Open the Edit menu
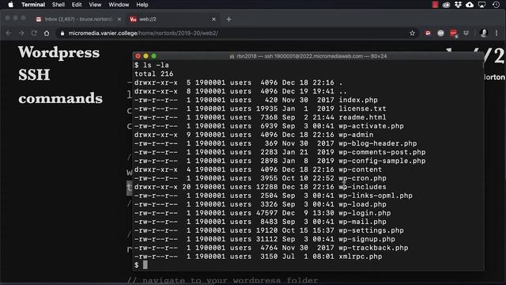 point(77,5)
